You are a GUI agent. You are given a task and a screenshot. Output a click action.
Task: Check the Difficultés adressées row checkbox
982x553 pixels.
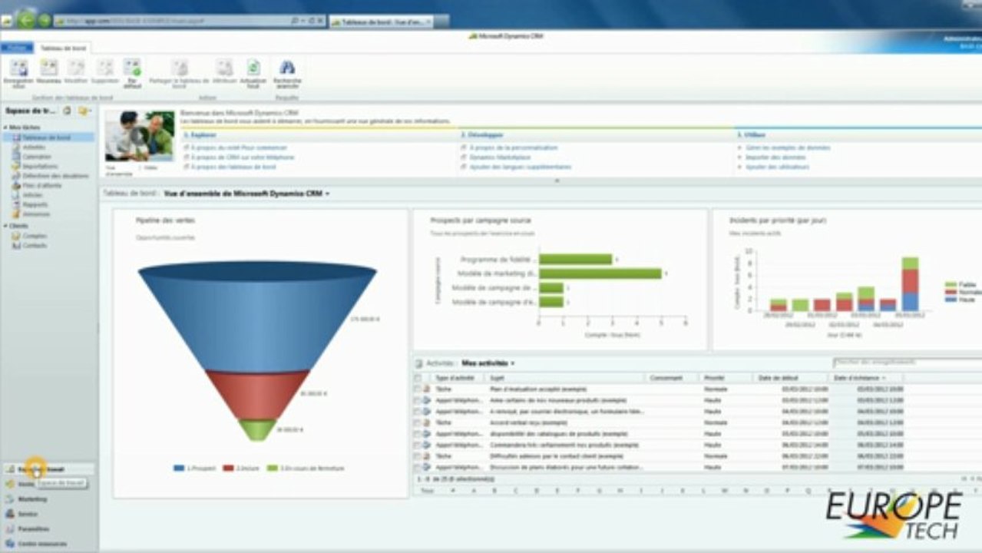(418, 455)
